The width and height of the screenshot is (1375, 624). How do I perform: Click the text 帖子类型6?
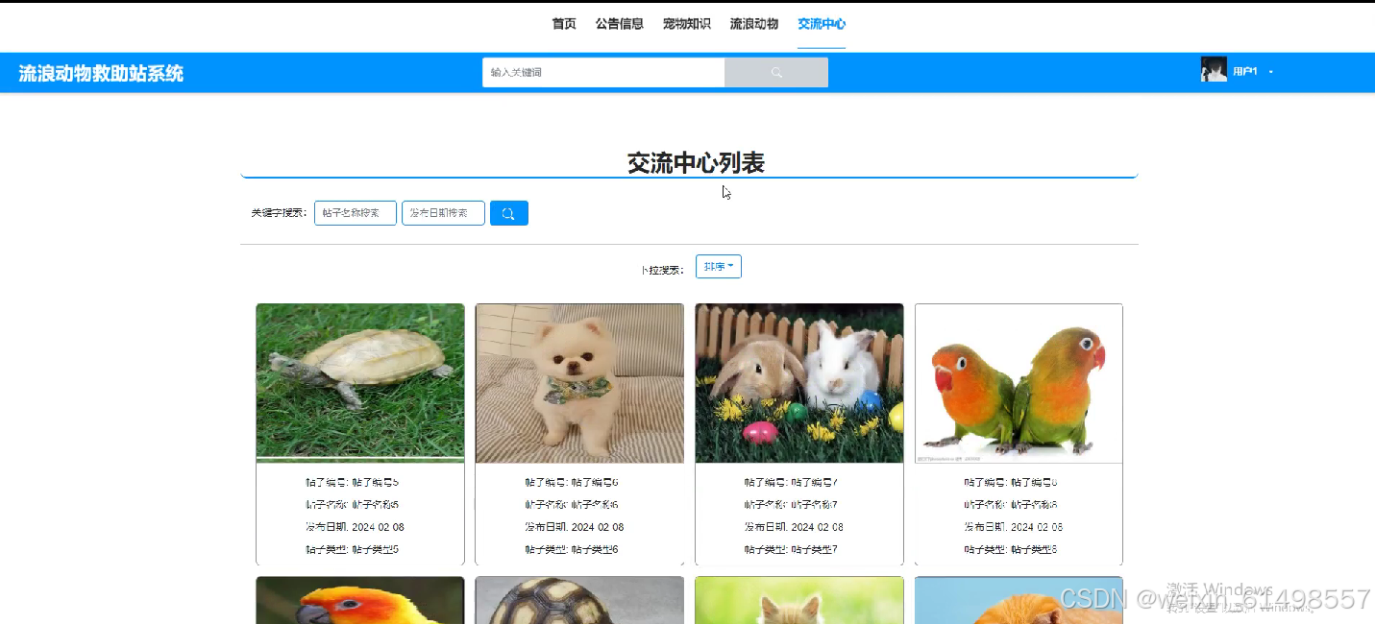pos(595,550)
